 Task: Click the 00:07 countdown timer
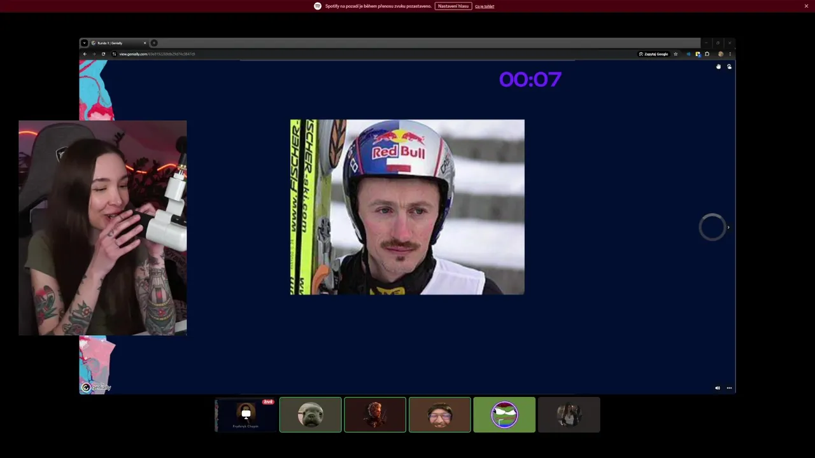pos(530,80)
